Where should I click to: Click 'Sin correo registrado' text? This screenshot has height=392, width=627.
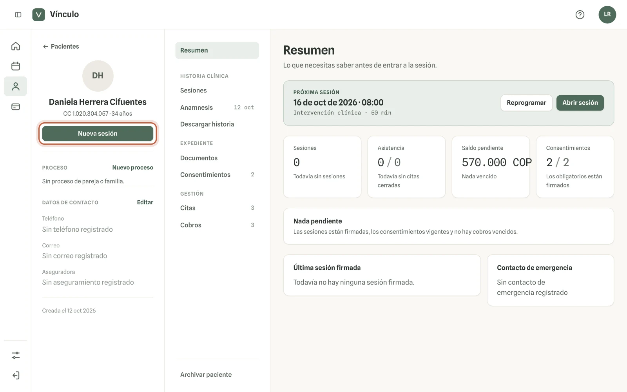[x=74, y=256]
